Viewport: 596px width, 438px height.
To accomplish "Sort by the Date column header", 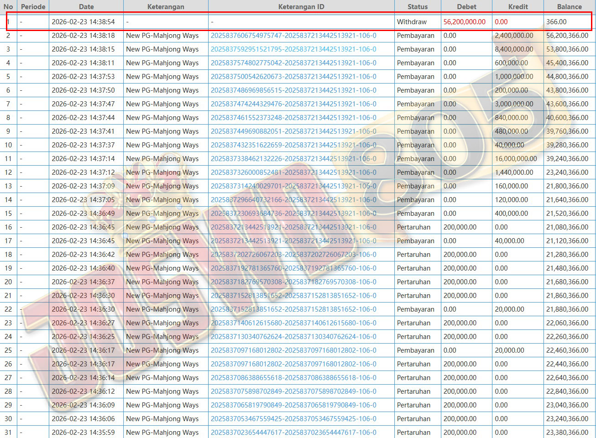I will coord(86,7).
